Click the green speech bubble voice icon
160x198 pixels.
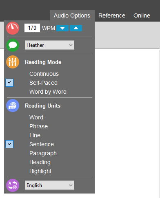[13, 45]
